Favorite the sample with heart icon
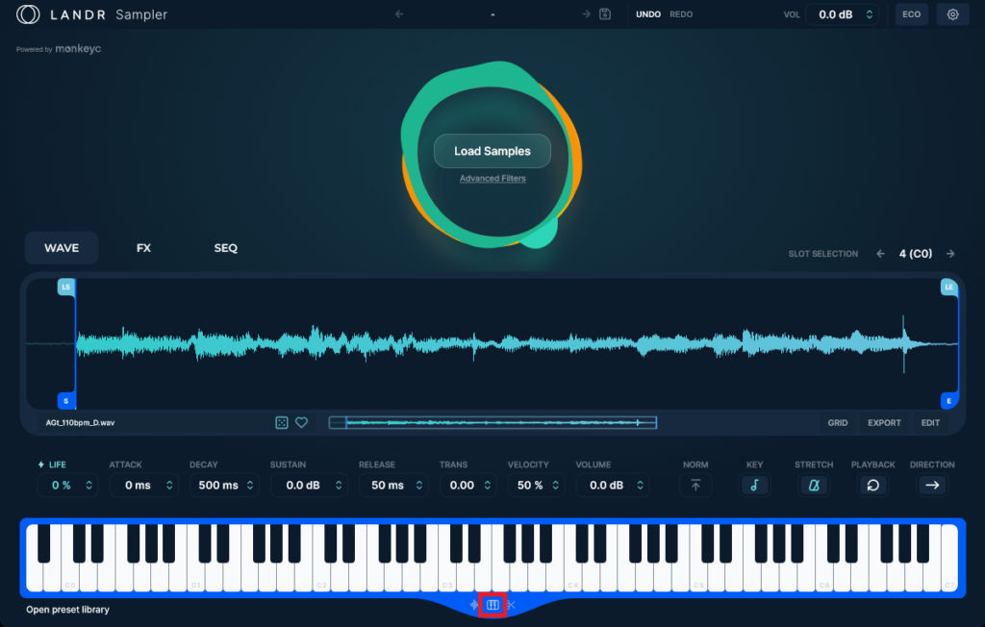Viewport: 985px width, 627px height. (301, 423)
